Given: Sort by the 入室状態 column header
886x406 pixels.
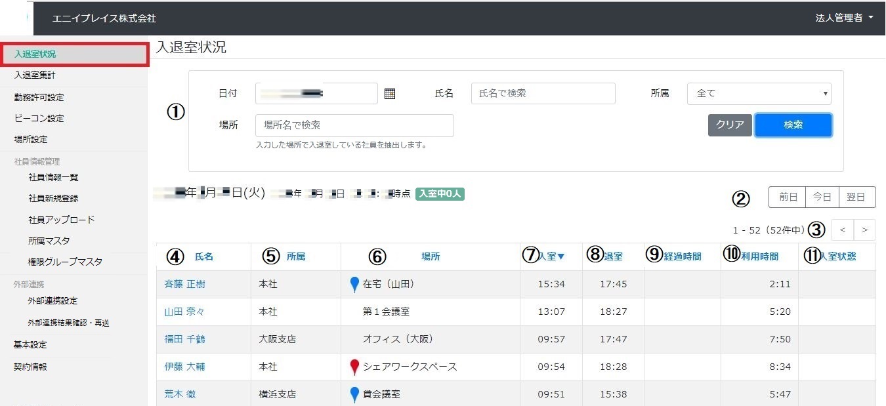Looking at the screenshot, I should [x=837, y=257].
